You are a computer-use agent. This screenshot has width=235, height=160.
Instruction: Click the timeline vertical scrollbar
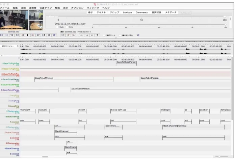[232, 88]
